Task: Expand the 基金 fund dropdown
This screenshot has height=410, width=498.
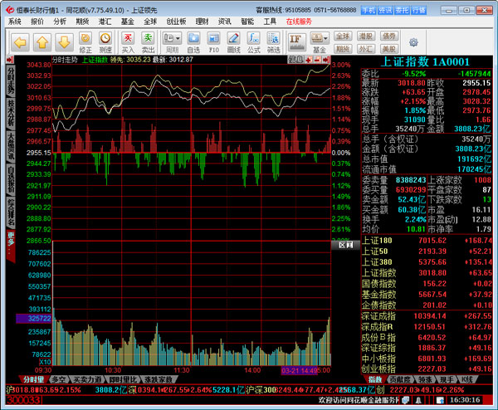Action: tap(320, 42)
